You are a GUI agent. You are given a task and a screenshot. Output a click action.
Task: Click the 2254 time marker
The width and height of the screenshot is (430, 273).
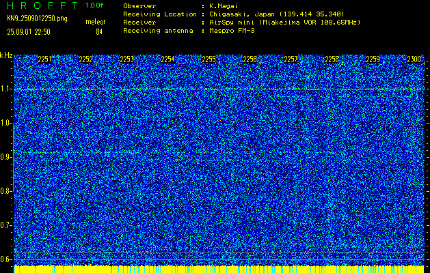167,59
